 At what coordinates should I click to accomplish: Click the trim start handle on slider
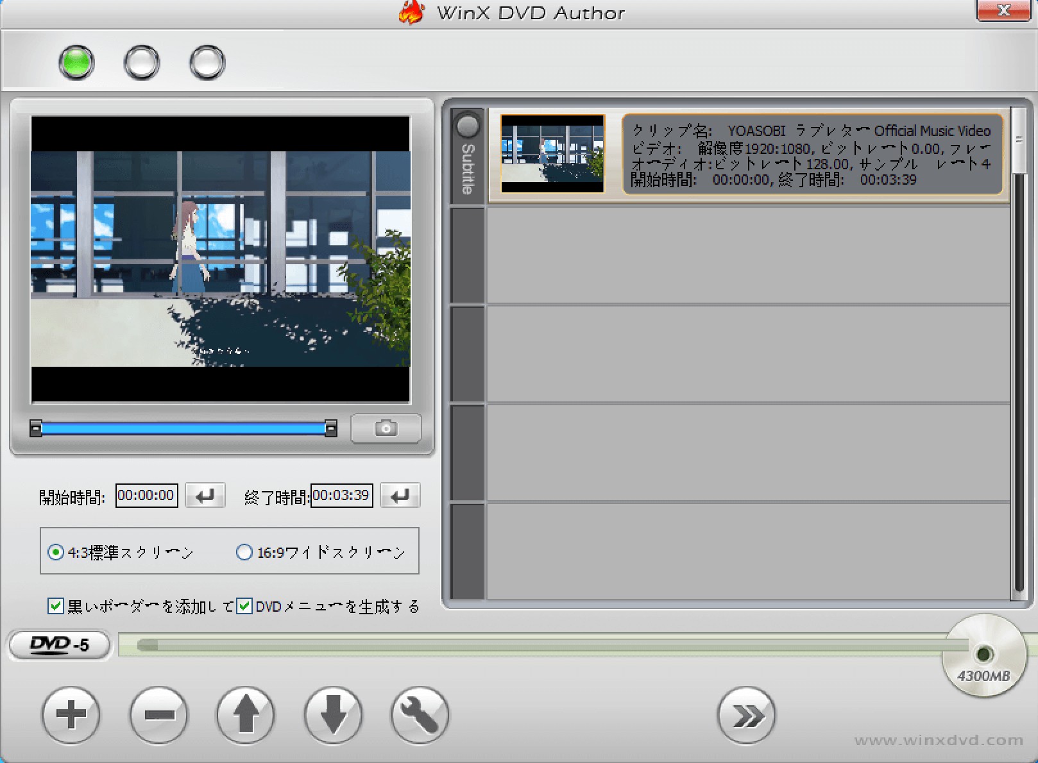[x=36, y=428]
